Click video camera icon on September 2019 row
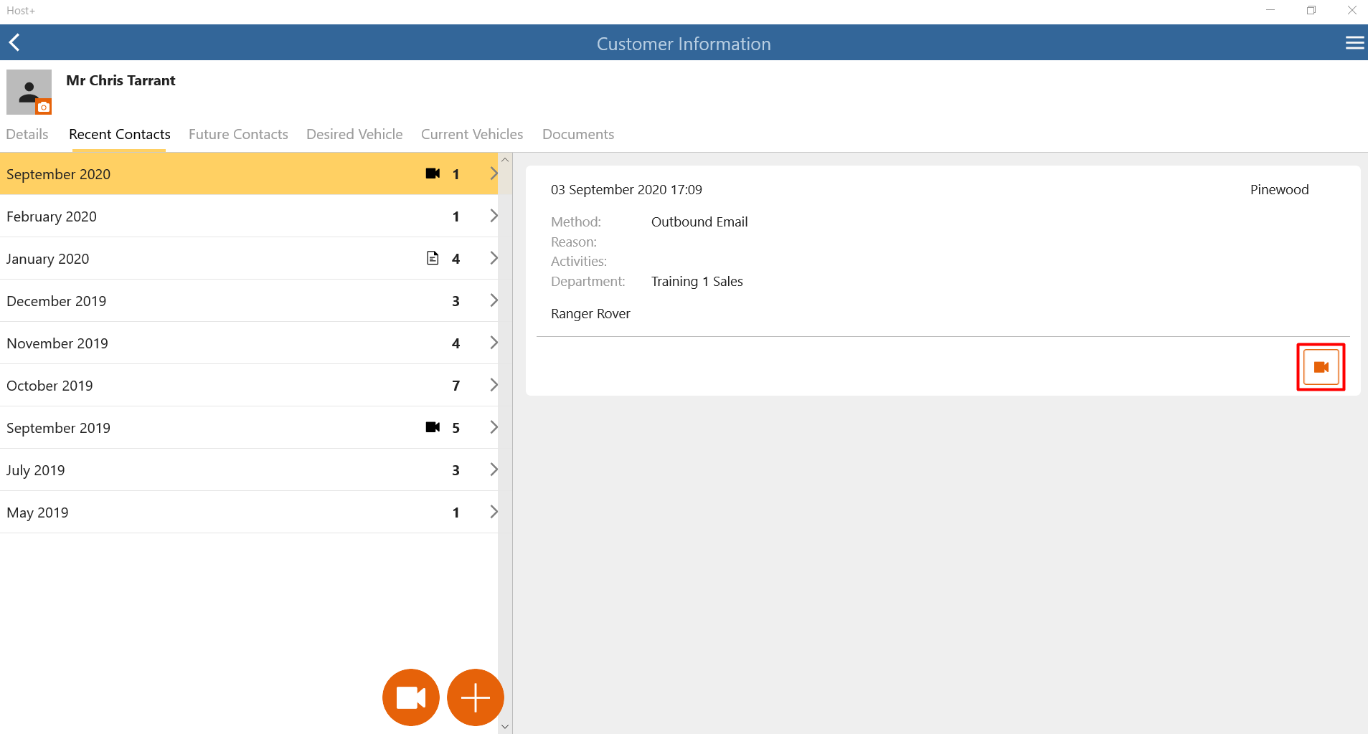The image size is (1368, 734). [433, 427]
